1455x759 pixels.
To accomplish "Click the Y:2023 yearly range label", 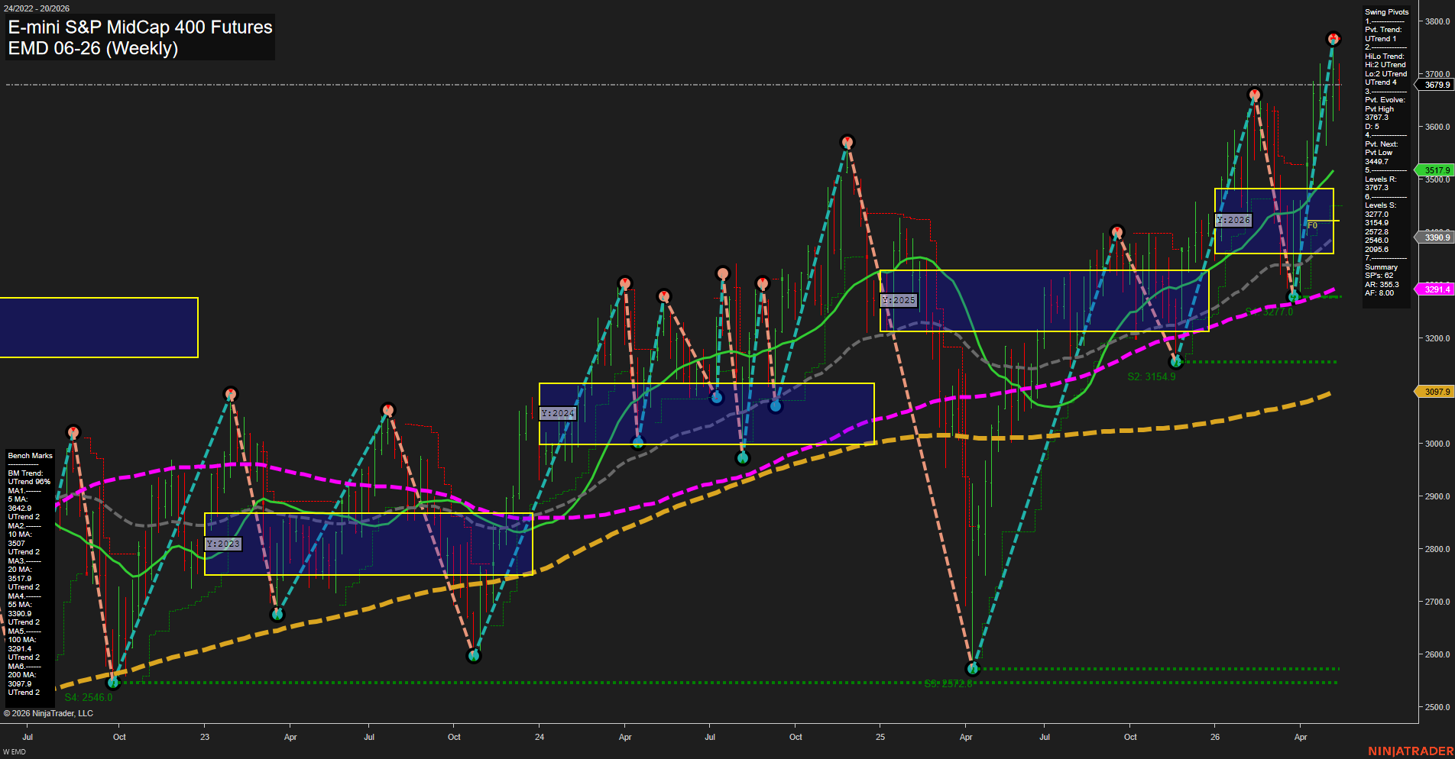I will point(223,544).
